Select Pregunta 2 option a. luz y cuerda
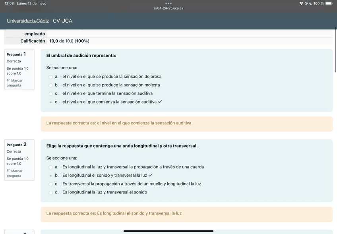 (x=51, y=167)
